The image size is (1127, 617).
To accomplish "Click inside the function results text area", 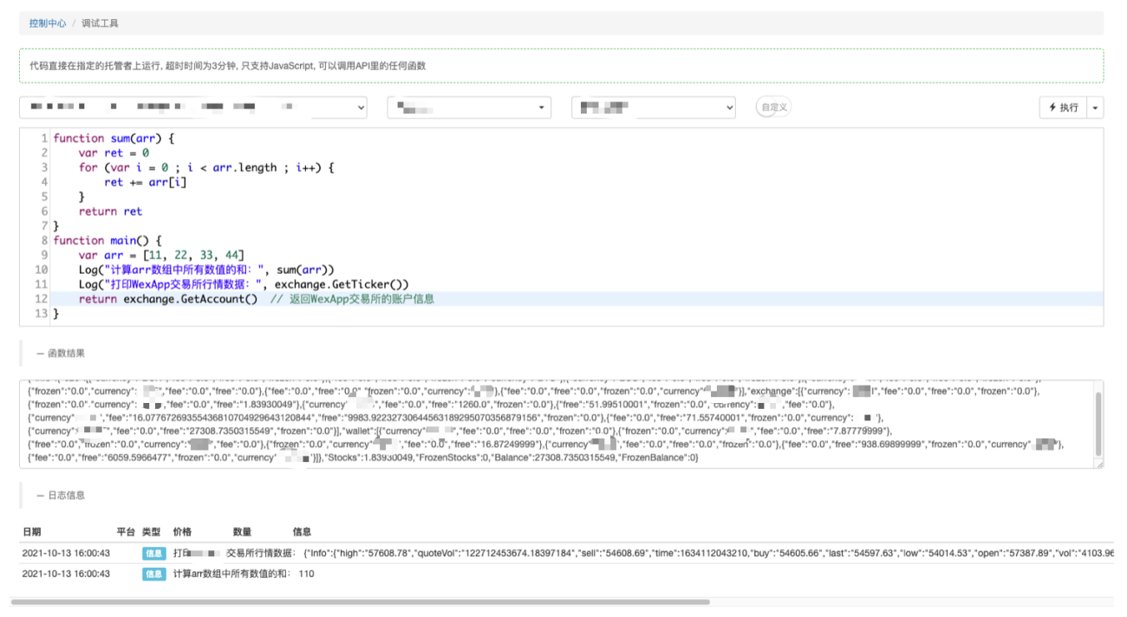I will (557, 424).
